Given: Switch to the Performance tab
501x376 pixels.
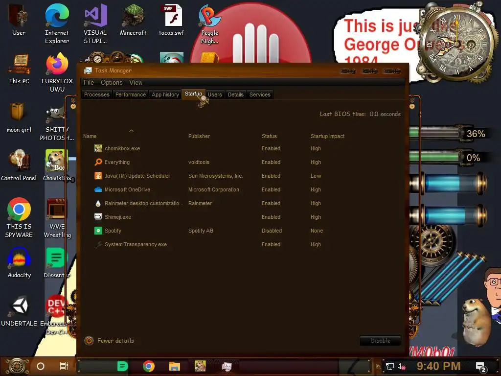Looking at the screenshot, I should (x=130, y=94).
